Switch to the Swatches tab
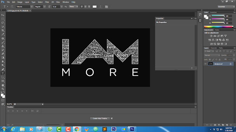 pos(213,12)
